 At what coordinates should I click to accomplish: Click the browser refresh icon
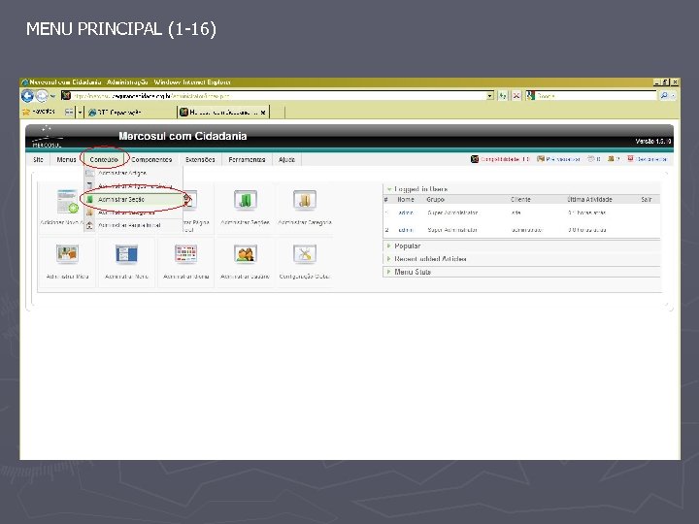point(503,96)
